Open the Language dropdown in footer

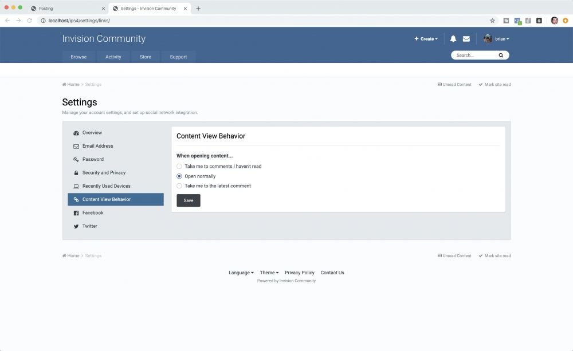click(x=241, y=273)
